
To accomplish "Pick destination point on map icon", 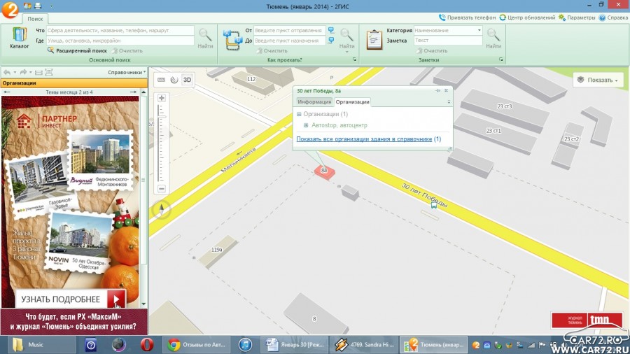I will pyautogui.click(x=331, y=41).
